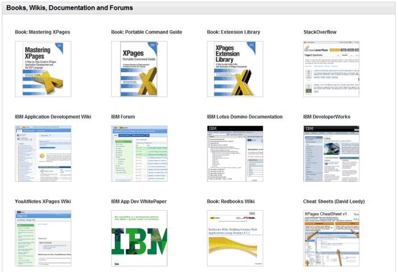Open the Mastering XPages book cover thumbnail

pyautogui.click(x=43, y=69)
